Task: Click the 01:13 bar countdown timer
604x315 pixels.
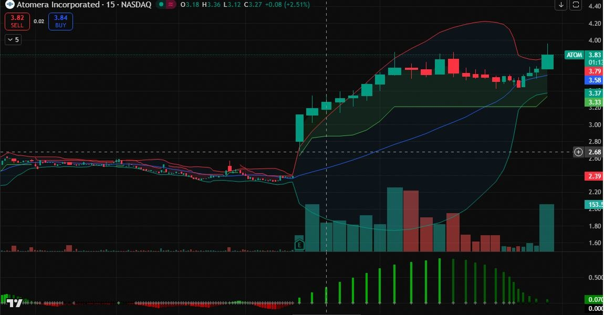Action: pyautogui.click(x=595, y=62)
